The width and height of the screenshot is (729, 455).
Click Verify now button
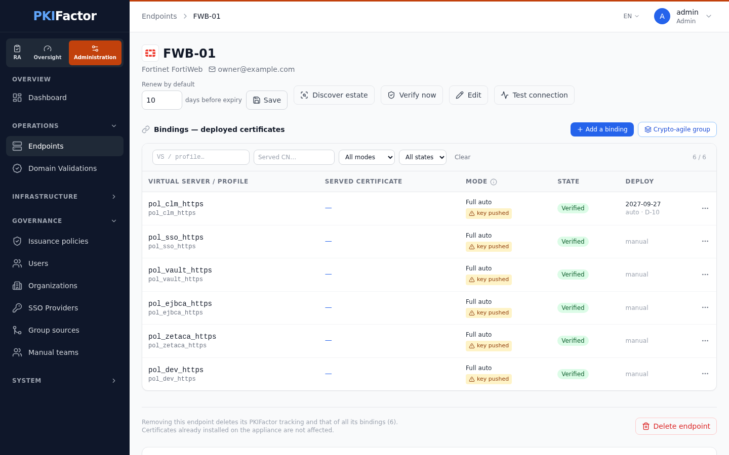click(x=412, y=95)
